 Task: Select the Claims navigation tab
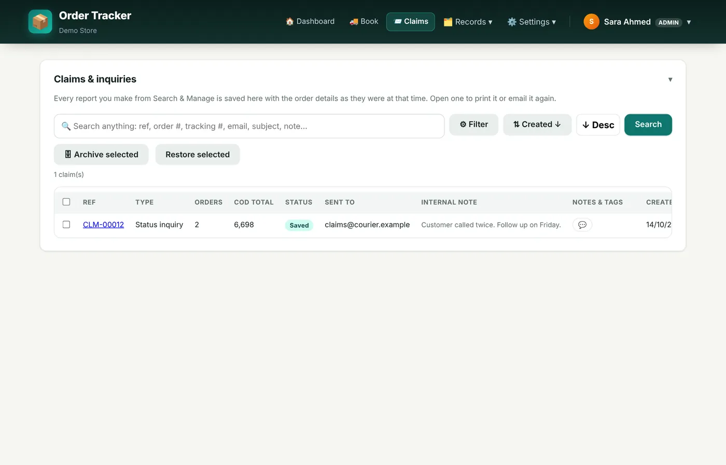[411, 22]
